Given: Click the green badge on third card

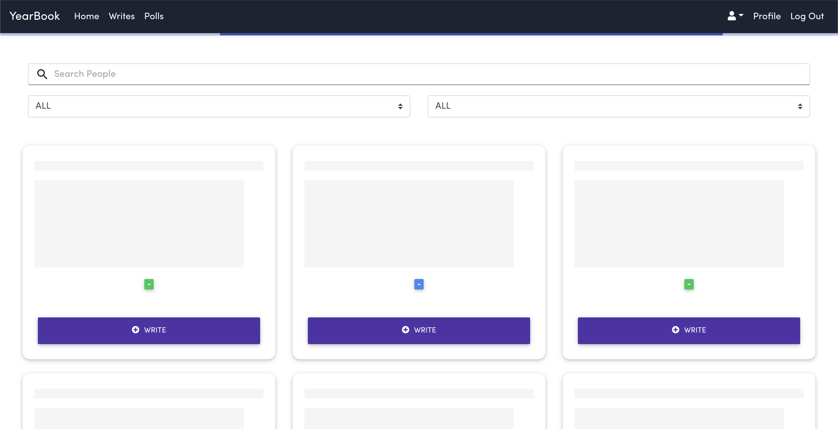Looking at the screenshot, I should [x=689, y=284].
